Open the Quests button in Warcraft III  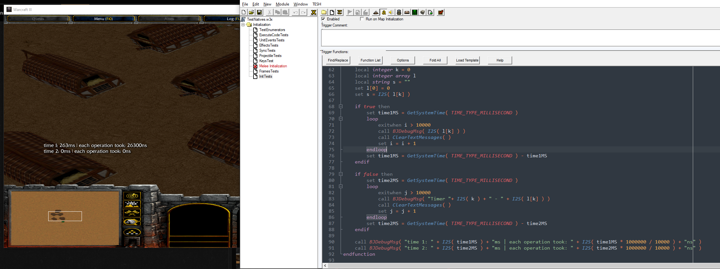click(38, 19)
